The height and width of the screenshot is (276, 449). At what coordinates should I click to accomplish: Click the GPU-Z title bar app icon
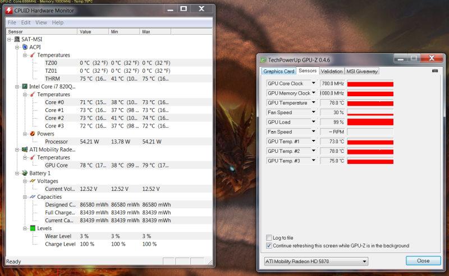click(263, 60)
